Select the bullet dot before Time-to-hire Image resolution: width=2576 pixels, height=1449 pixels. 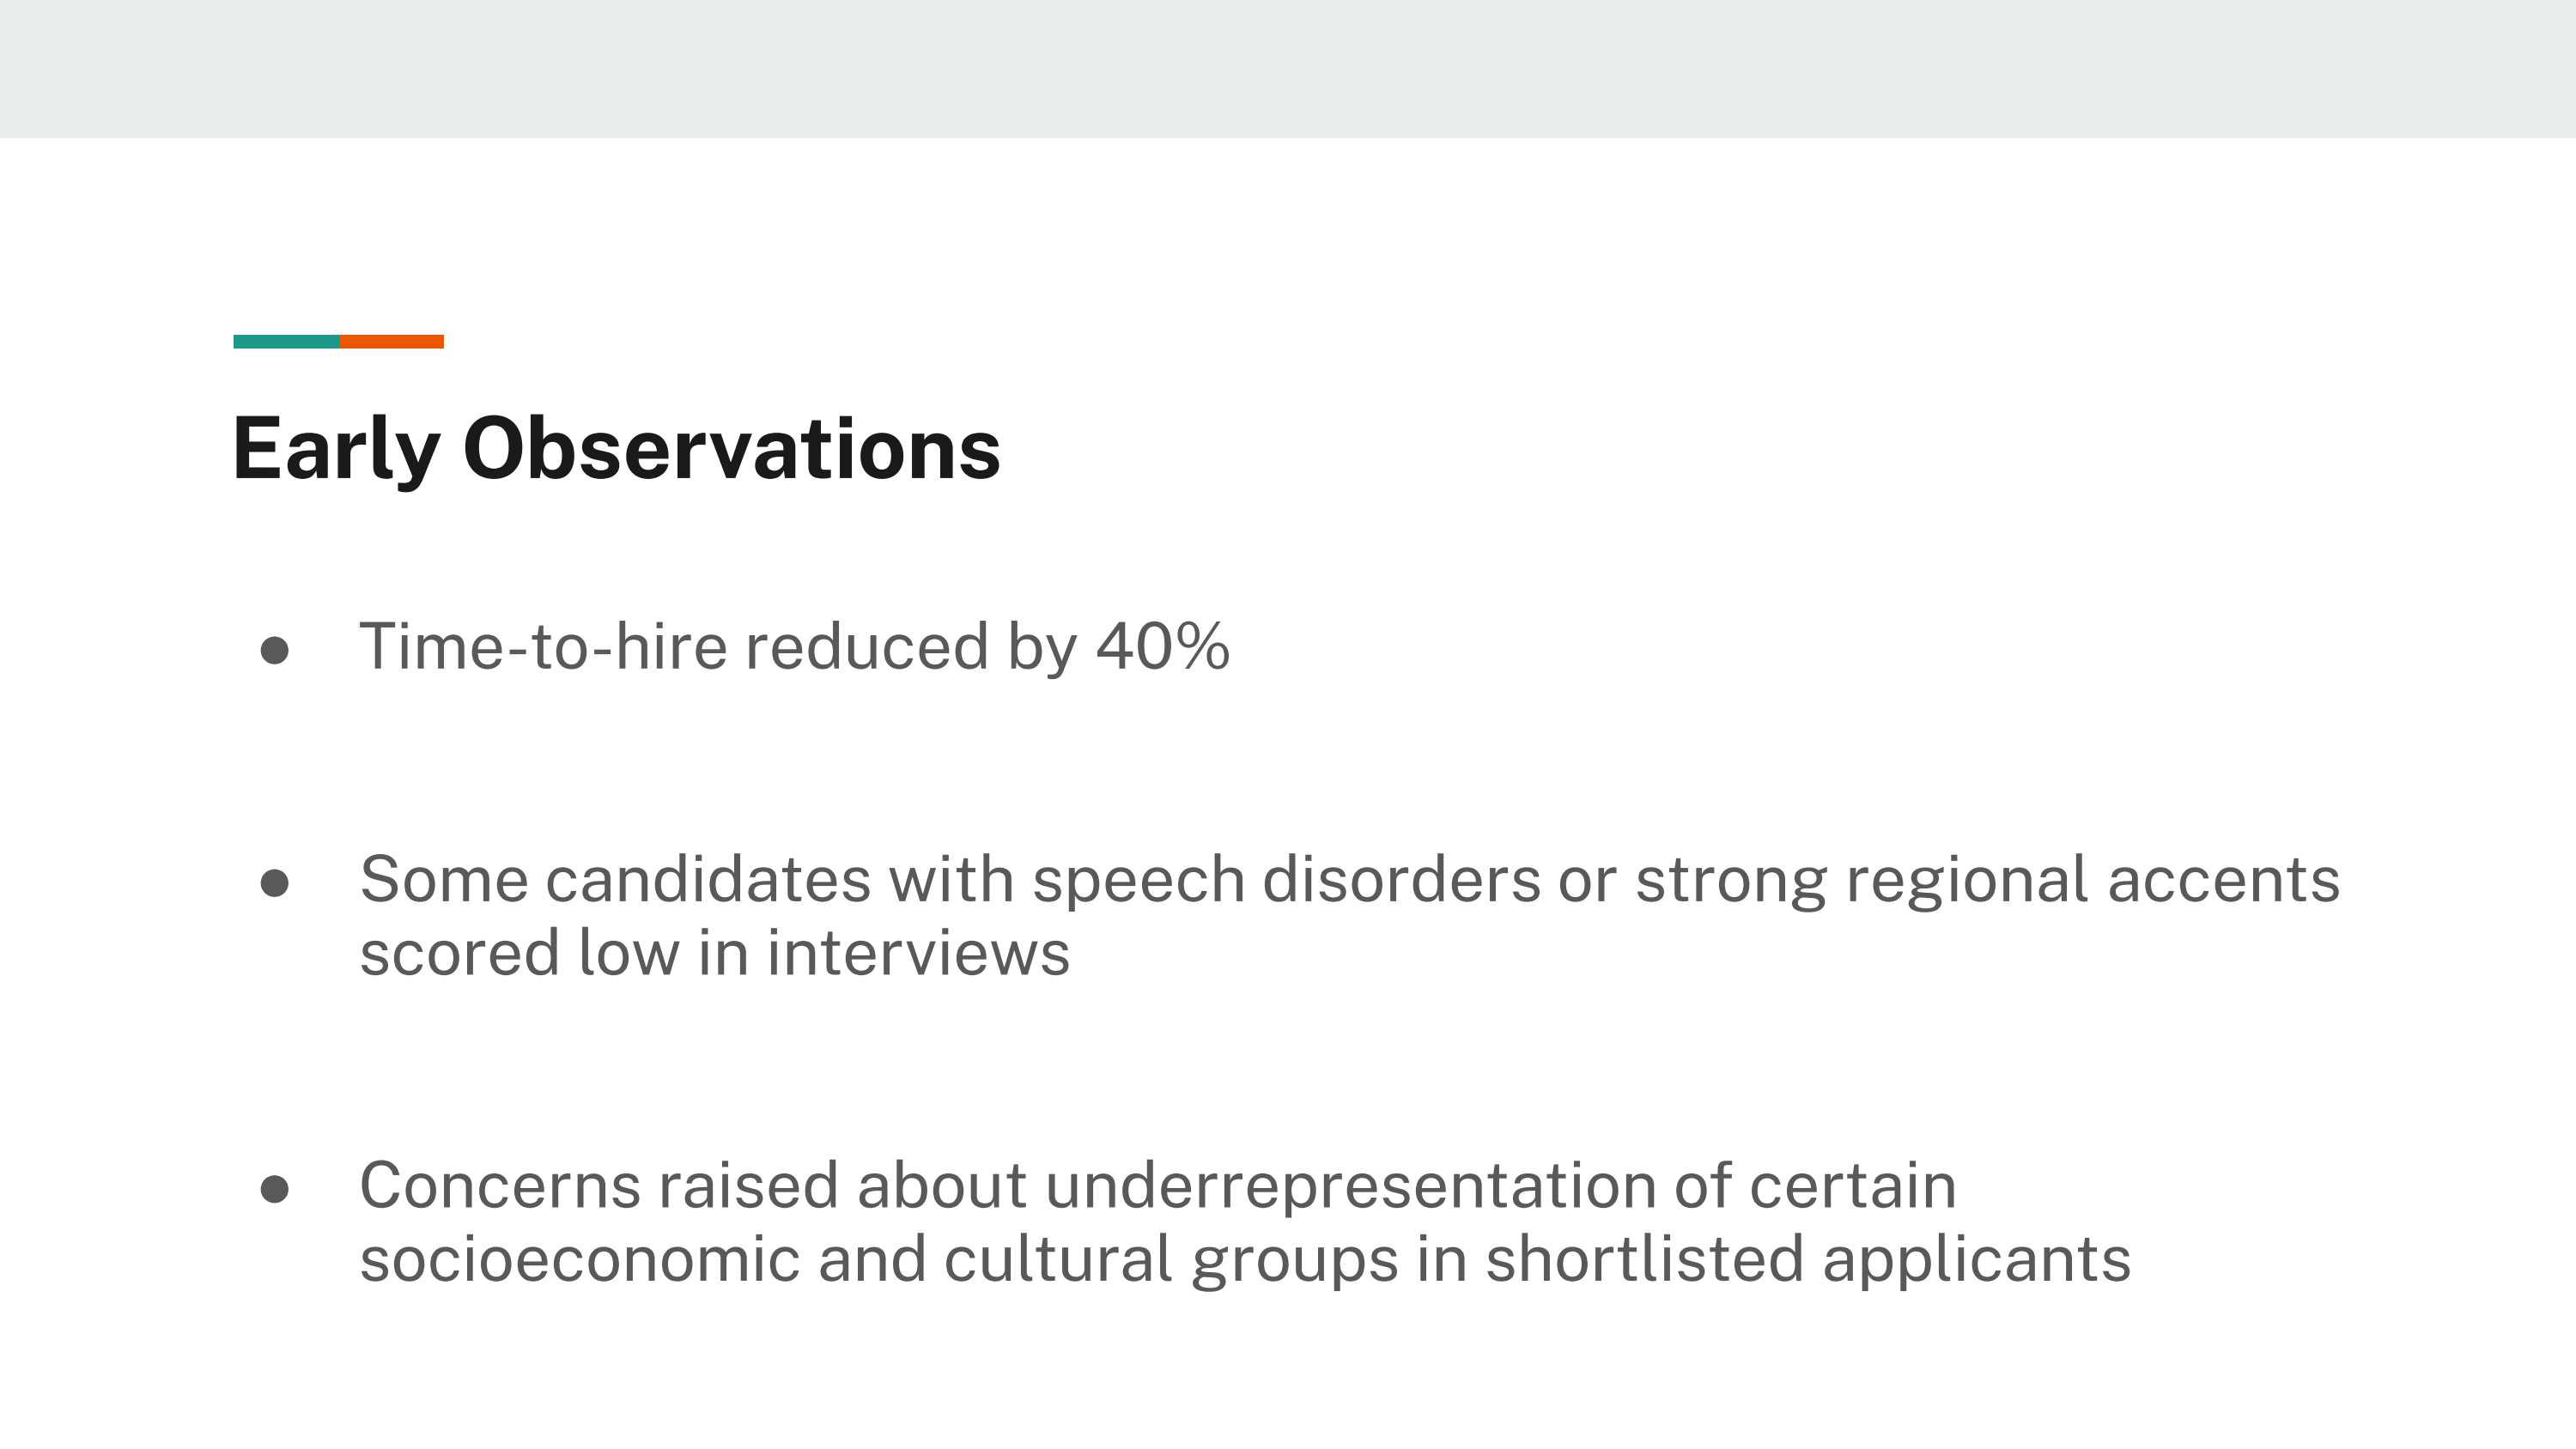tap(274, 651)
